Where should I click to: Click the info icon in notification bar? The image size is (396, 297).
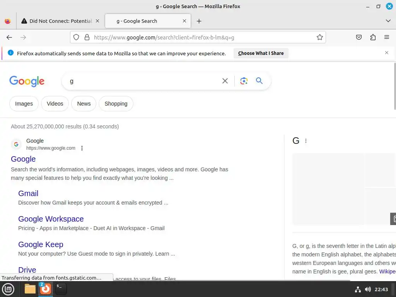coord(10,53)
